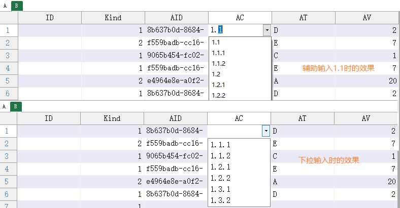
Task: Open AC dropdown arrow in upper grid
Action: (x=267, y=30)
